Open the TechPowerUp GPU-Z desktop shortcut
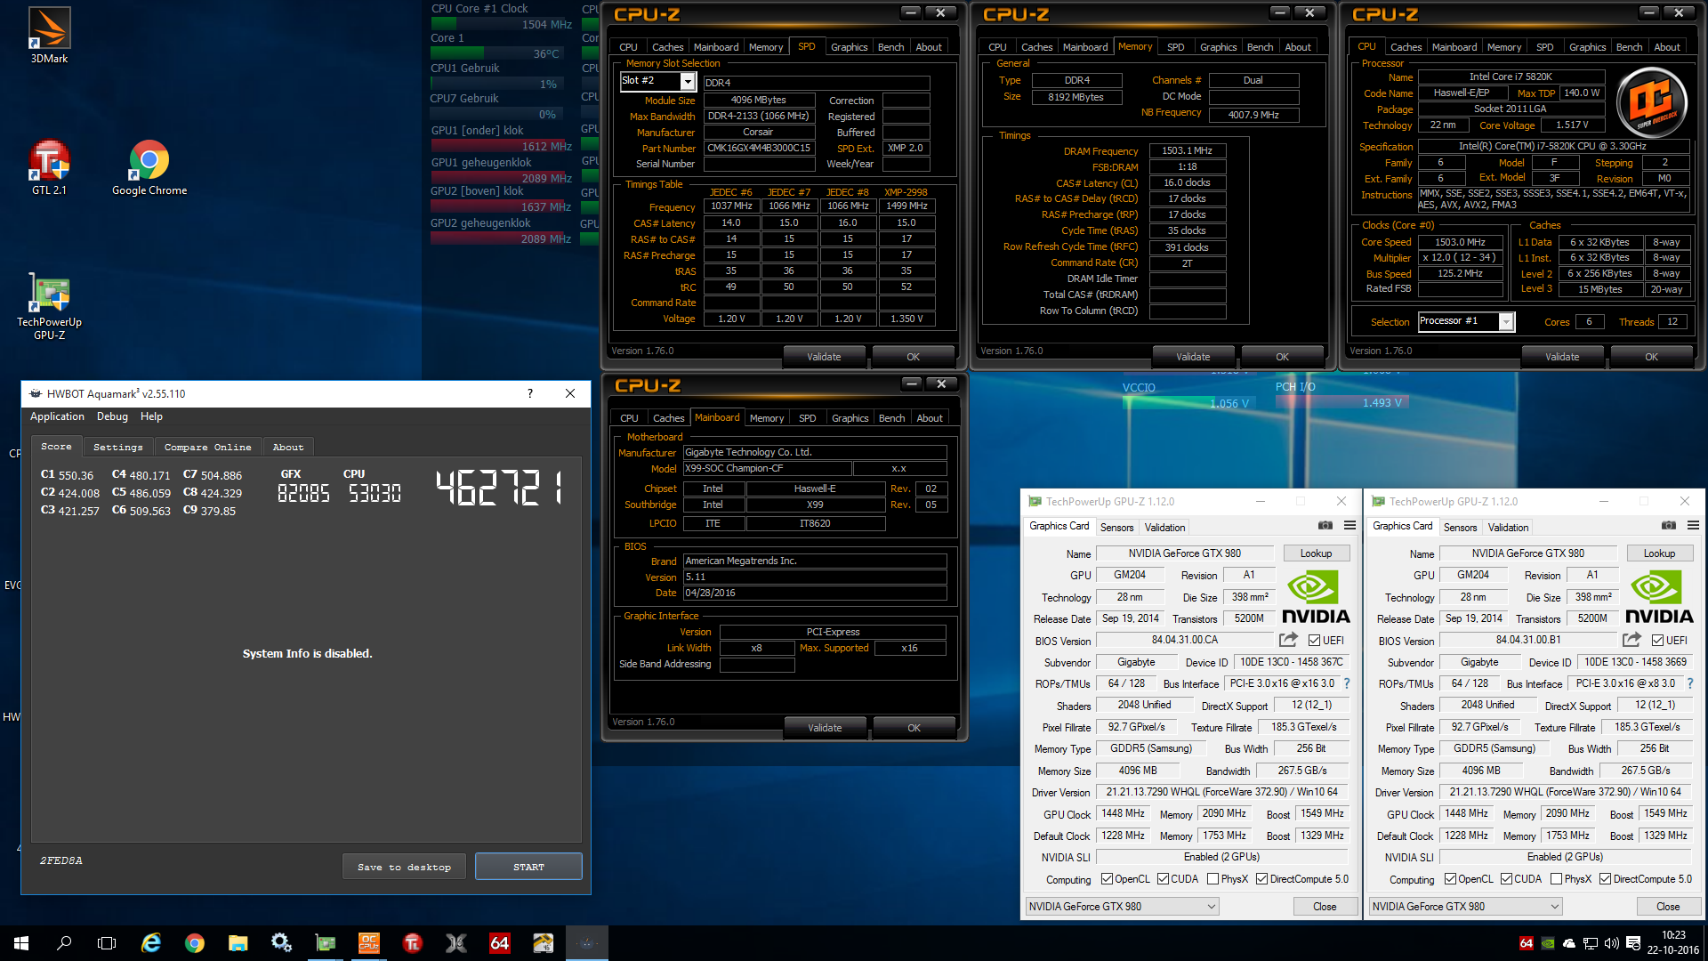This screenshot has height=961, width=1708. pyautogui.click(x=49, y=307)
